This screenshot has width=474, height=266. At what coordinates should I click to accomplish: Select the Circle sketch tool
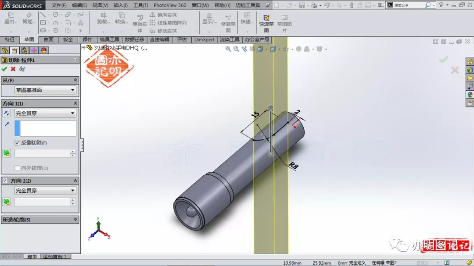[x=55, y=15]
